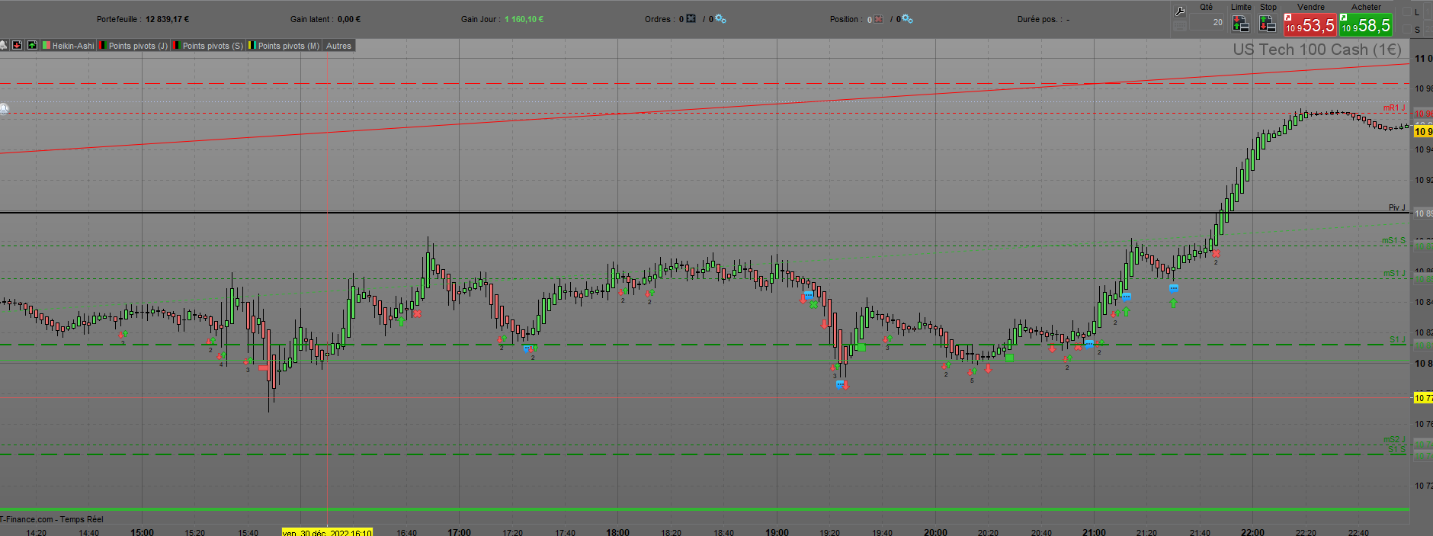Image resolution: width=1433 pixels, height=536 pixels.
Task: Click the mS2 J support label
Action: (1394, 439)
